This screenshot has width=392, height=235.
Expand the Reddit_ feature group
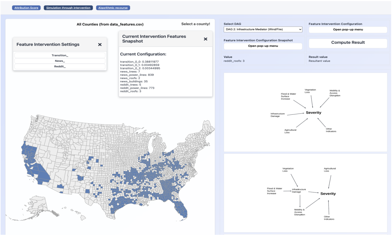pyautogui.click(x=60, y=67)
